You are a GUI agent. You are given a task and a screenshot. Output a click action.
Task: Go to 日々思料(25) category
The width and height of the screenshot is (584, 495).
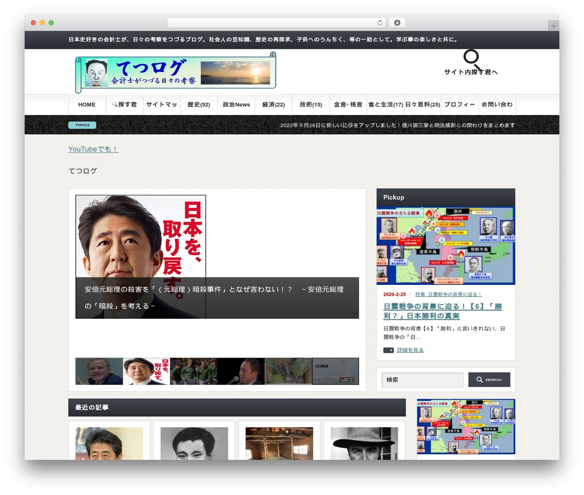(422, 105)
